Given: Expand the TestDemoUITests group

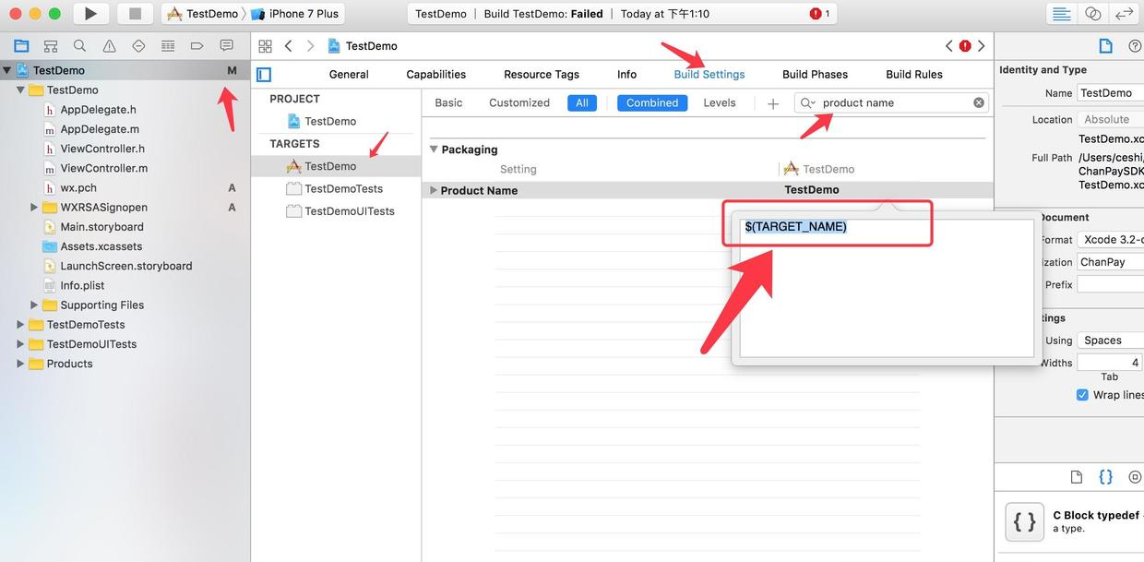Looking at the screenshot, I should 20,344.
